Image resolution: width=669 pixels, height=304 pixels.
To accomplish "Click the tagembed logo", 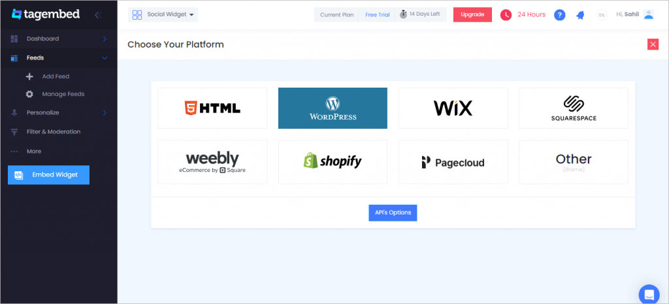I will click(46, 14).
